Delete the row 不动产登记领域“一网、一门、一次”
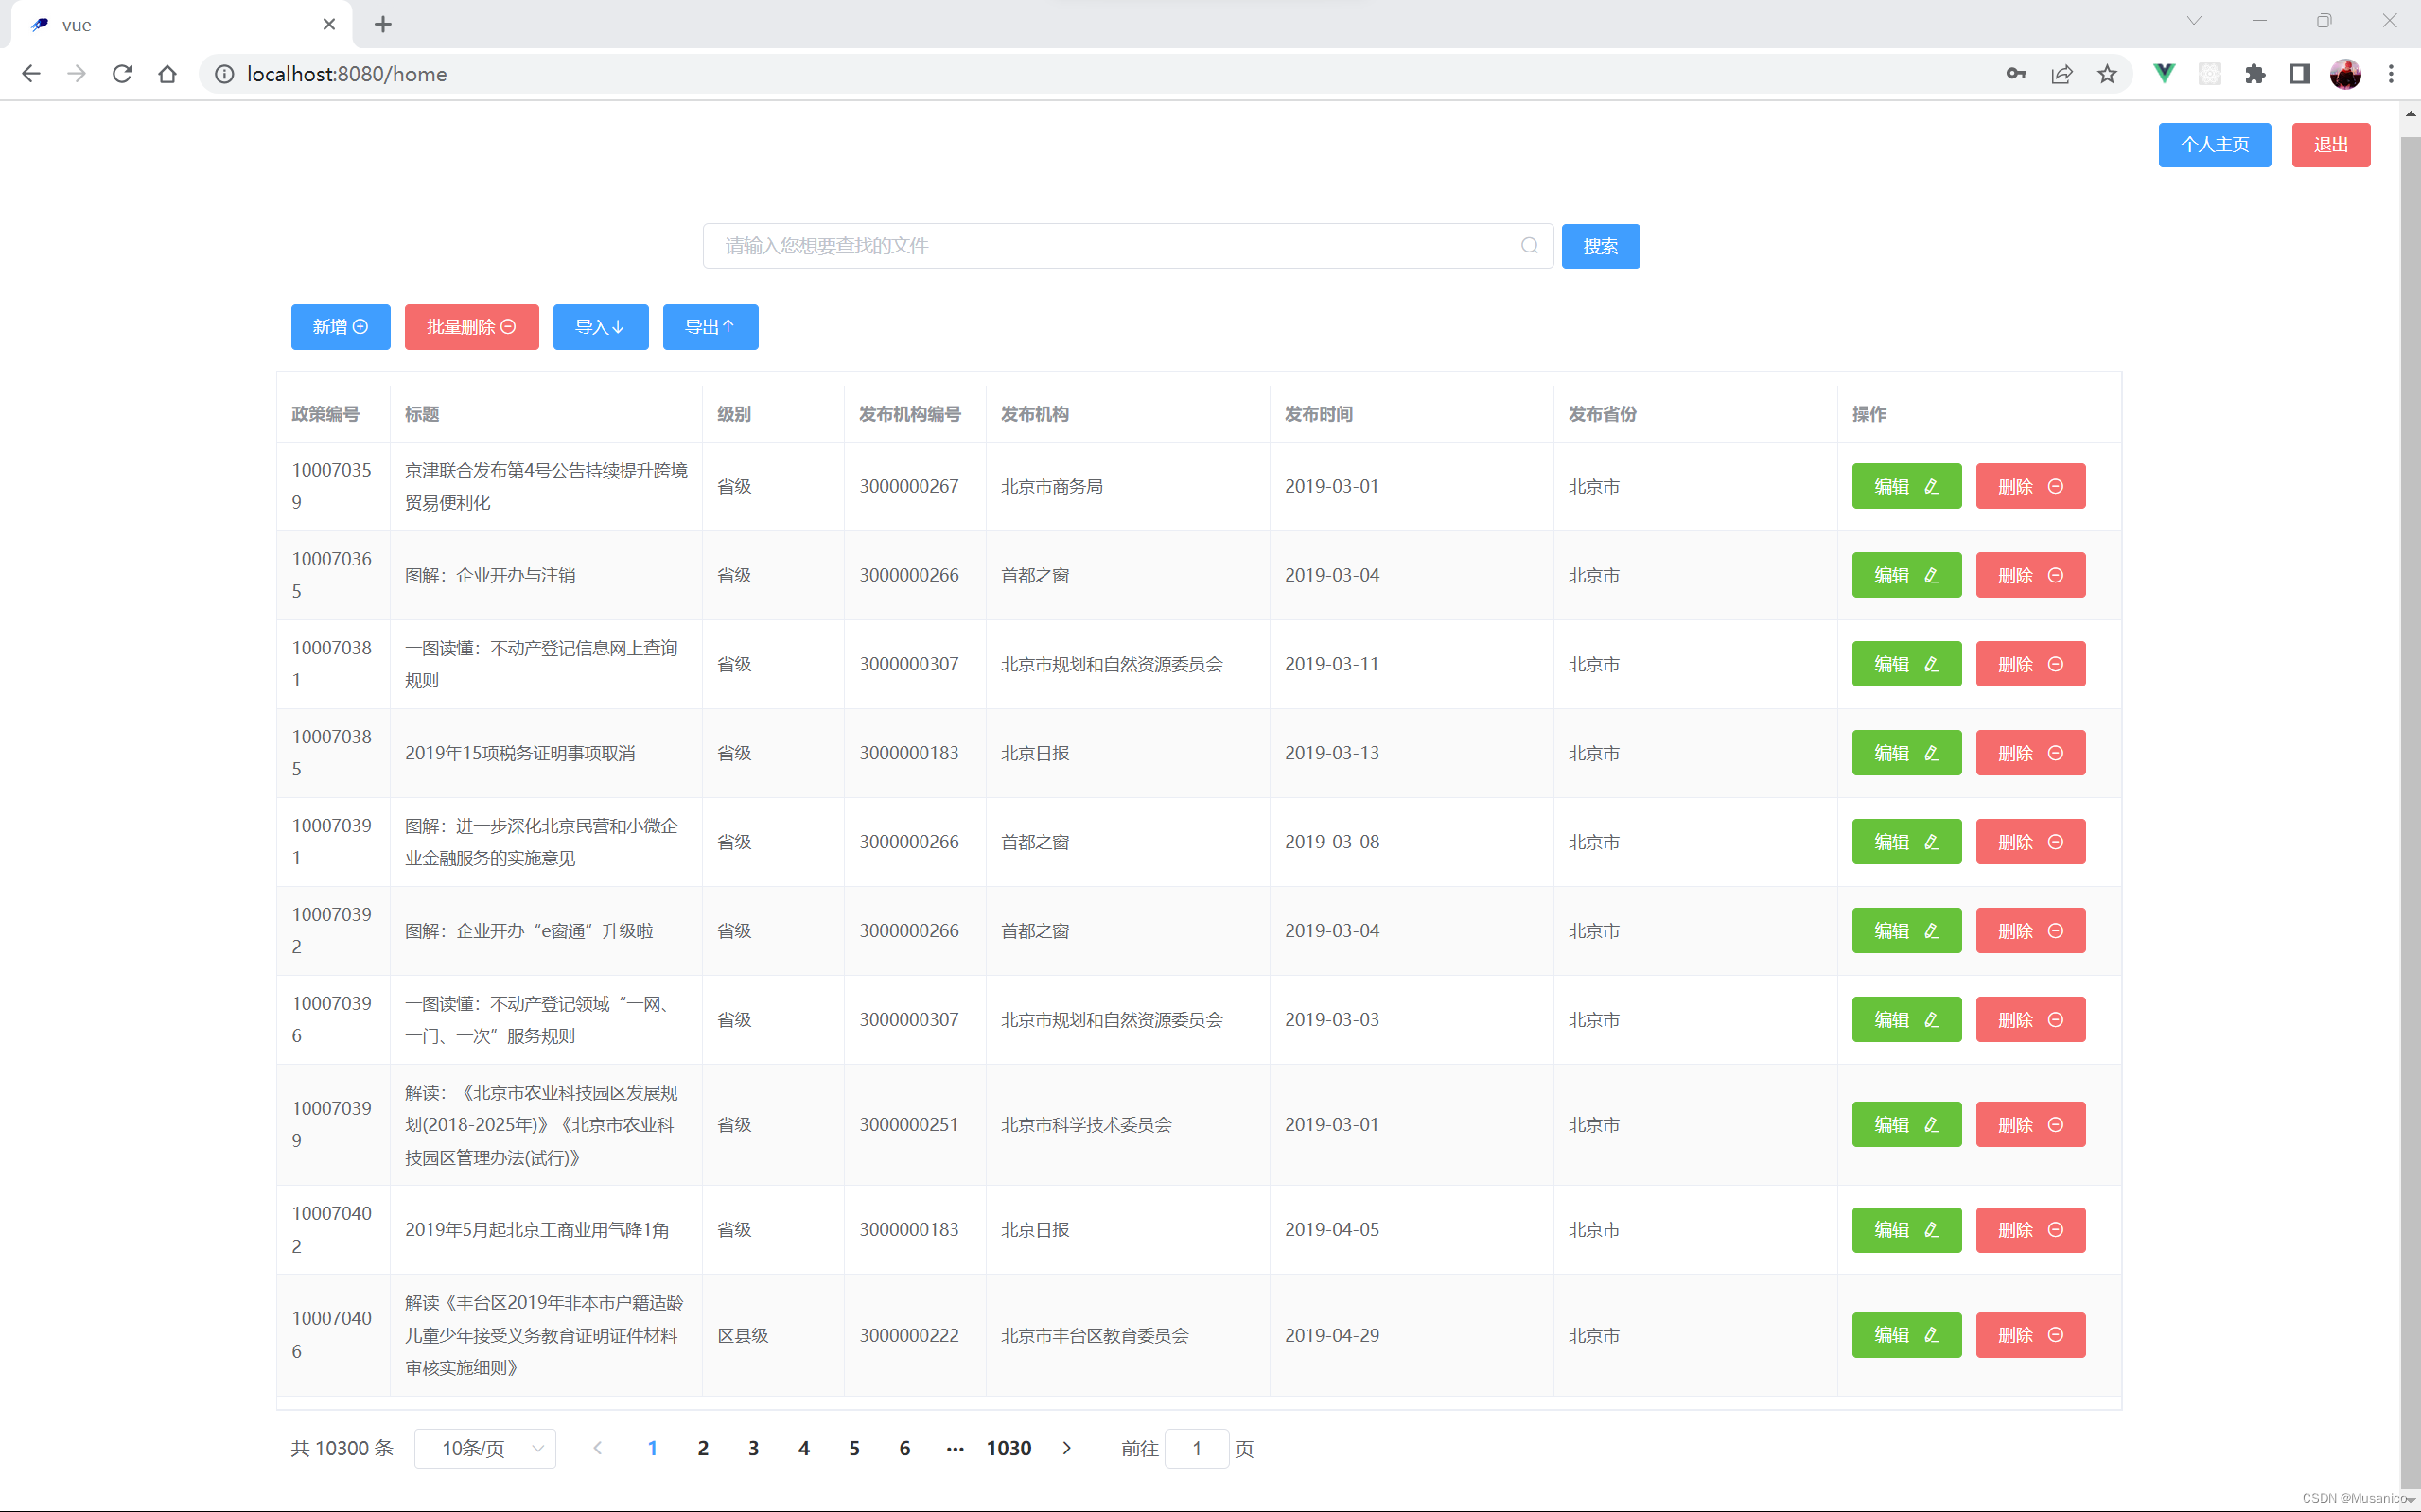2421x1512 pixels. 2031,1020
